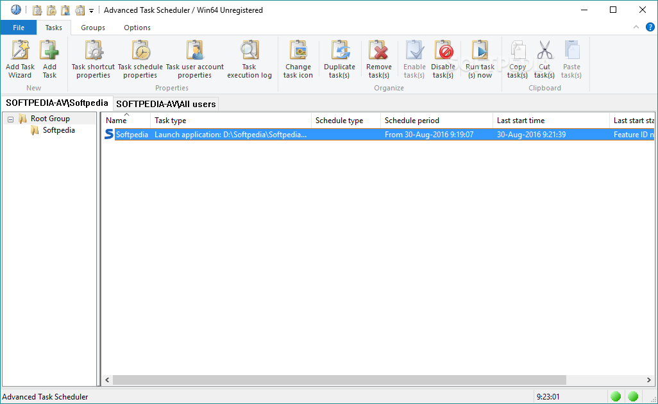Click the Last start status column header
This screenshot has height=404, width=658.
pyautogui.click(x=632, y=121)
